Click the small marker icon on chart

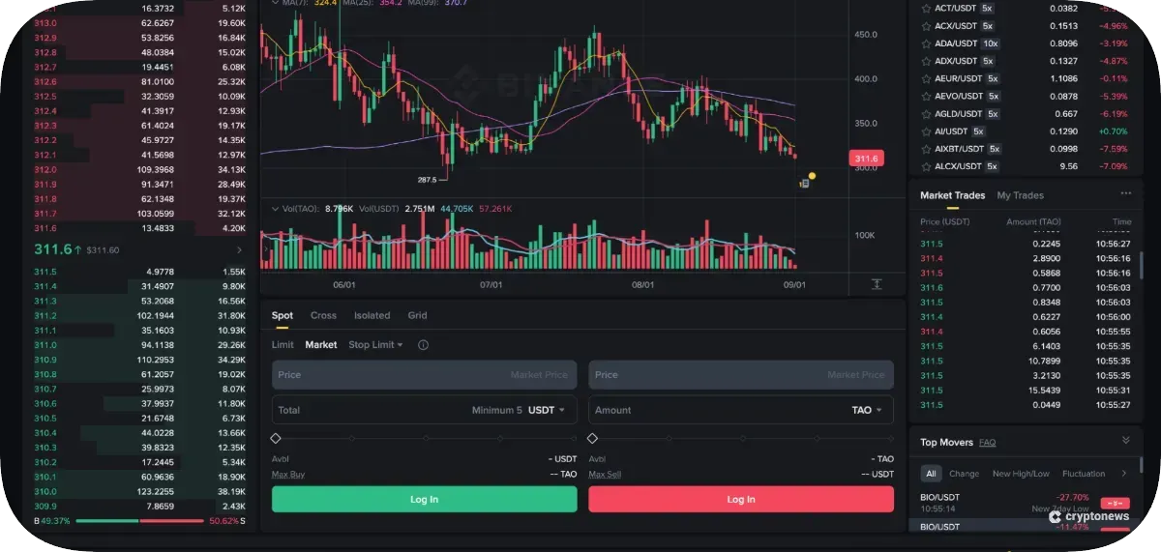tap(804, 183)
